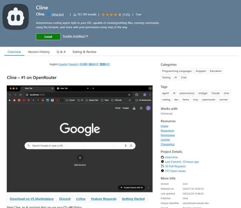Click the Cline robot logo icon

pos(16,17)
